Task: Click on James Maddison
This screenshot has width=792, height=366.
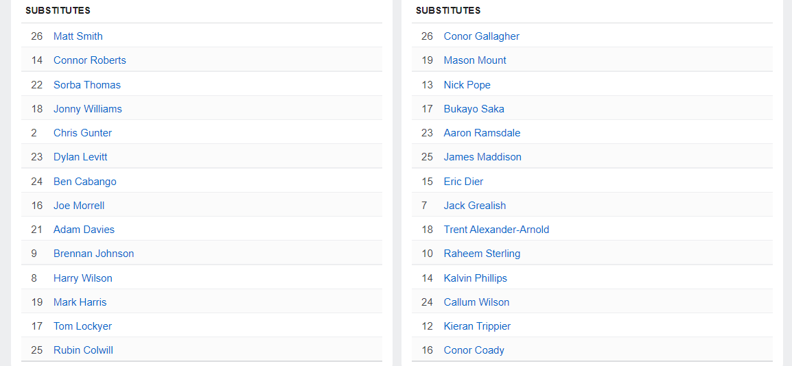Action: click(482, 157)
